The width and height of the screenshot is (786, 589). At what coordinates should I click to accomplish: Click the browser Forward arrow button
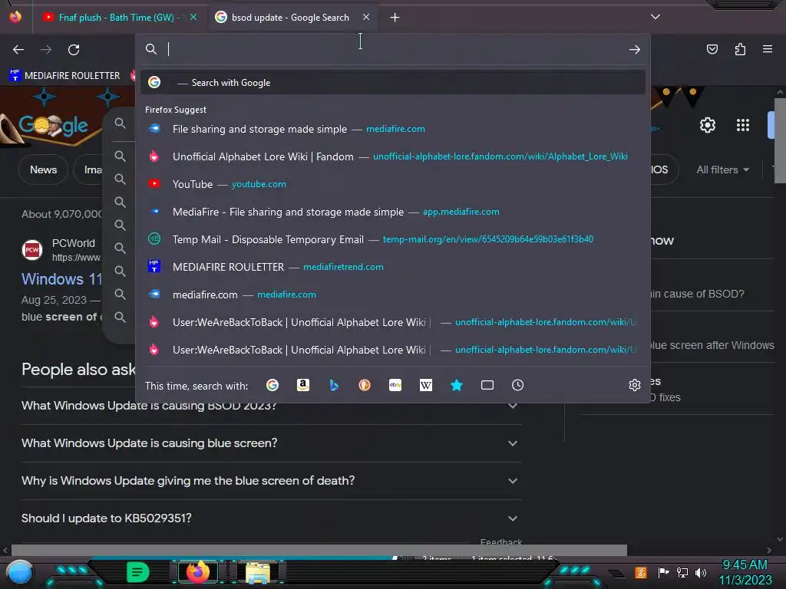click(x=46, y=50)
